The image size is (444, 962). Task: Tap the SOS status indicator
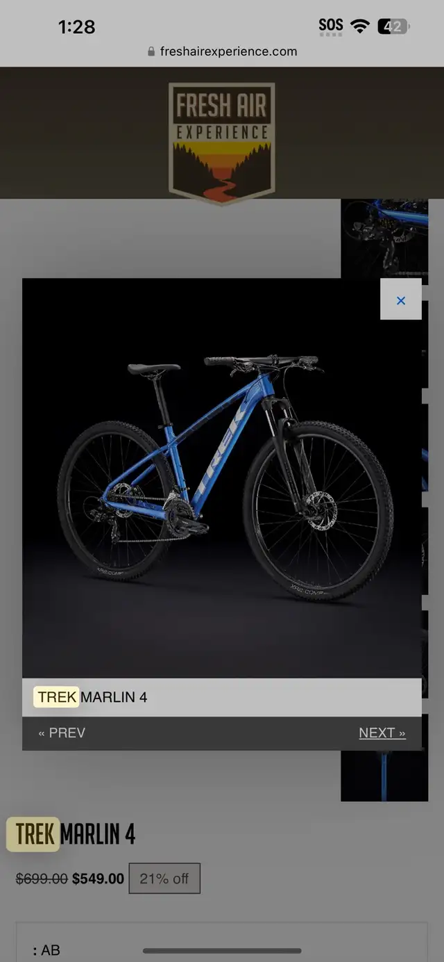[331, 26]
